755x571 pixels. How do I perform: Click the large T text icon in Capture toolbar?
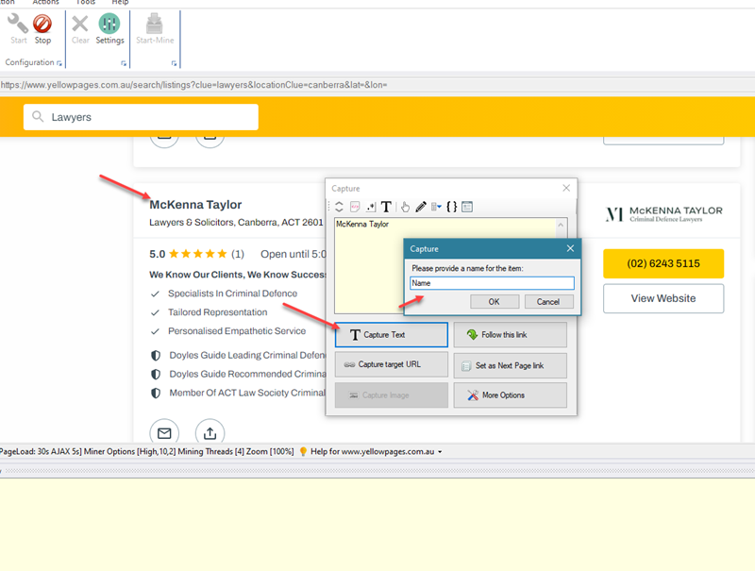point(386,207)
